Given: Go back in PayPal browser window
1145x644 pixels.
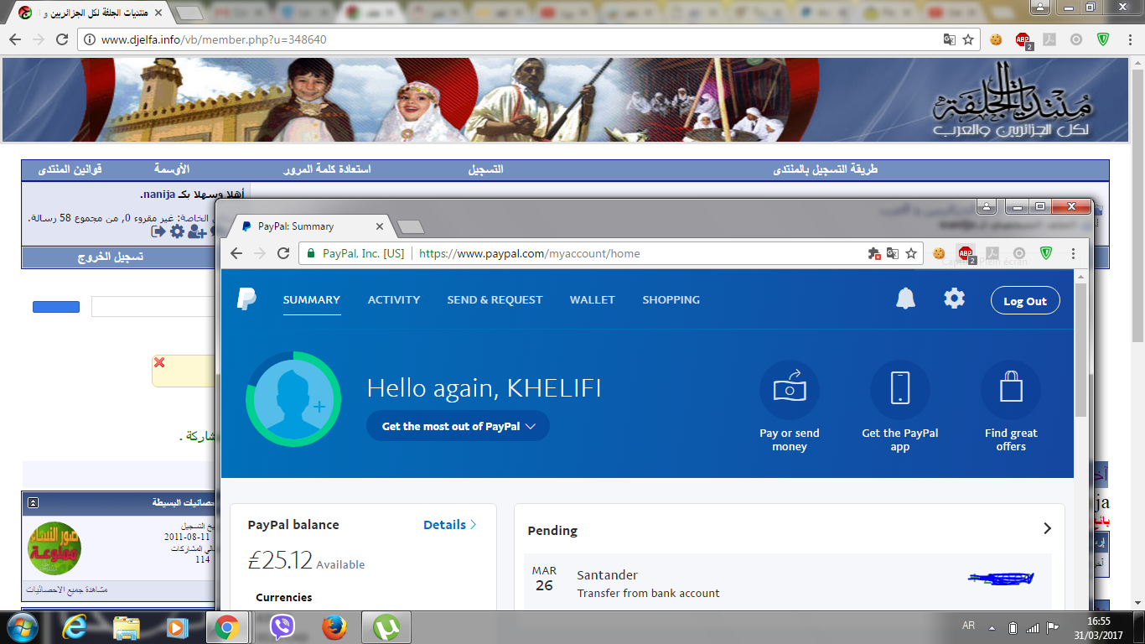Looking at the screenshot, I should 236,253.
